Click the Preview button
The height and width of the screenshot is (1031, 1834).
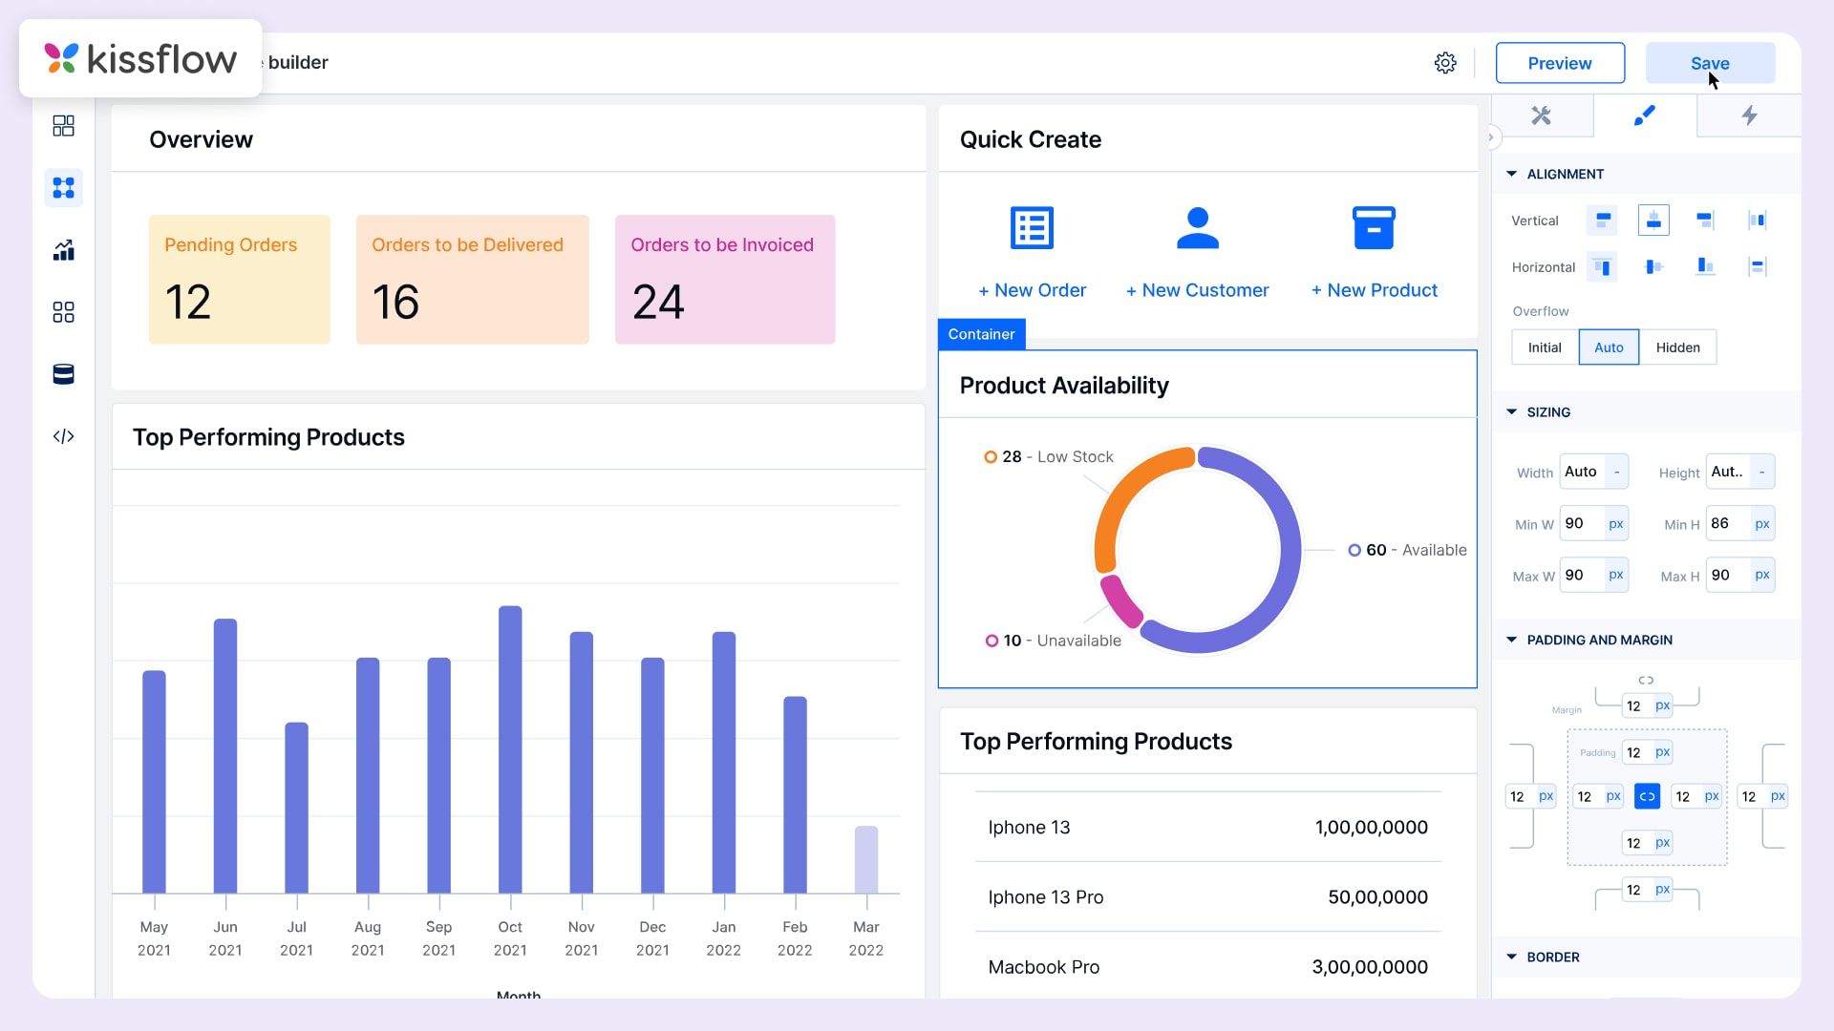[1559, 62]
